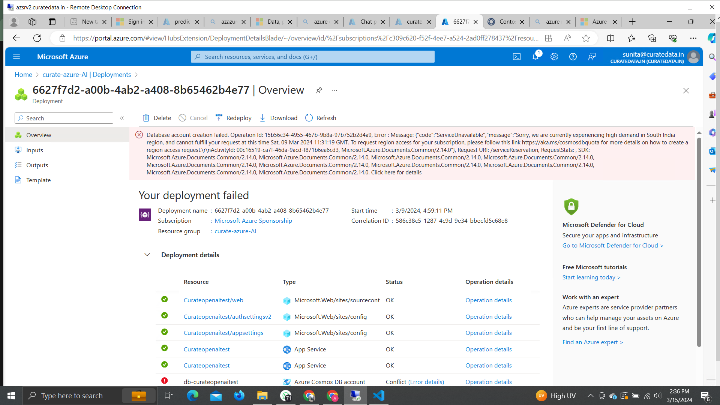Click the browser back arrow
The height and width of the screenshot is (405, 720).
[16, 38]
